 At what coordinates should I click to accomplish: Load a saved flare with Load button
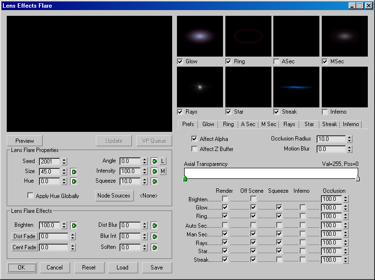[x=122, y=268]
